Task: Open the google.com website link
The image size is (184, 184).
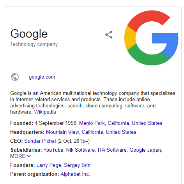Action: 42,77
